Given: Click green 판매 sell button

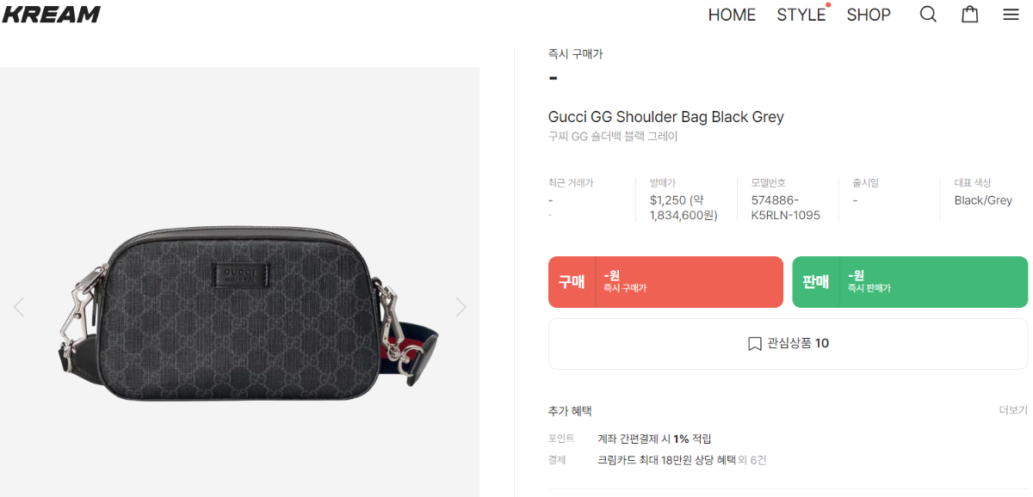Looking at the screenshot, I should (x=910, y=282).
